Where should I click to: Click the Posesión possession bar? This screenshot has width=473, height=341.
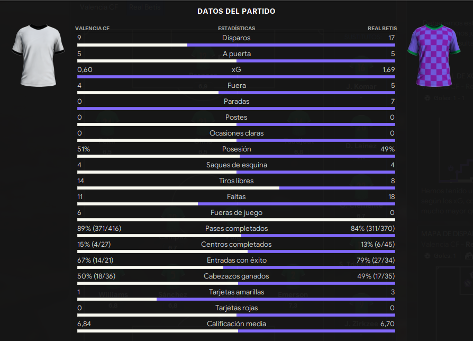236,156
